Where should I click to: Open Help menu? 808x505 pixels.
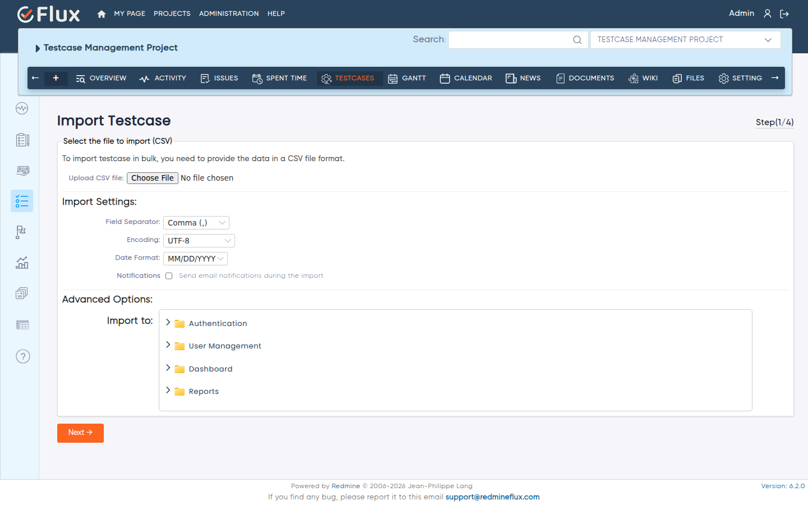(x=276, y=13)
